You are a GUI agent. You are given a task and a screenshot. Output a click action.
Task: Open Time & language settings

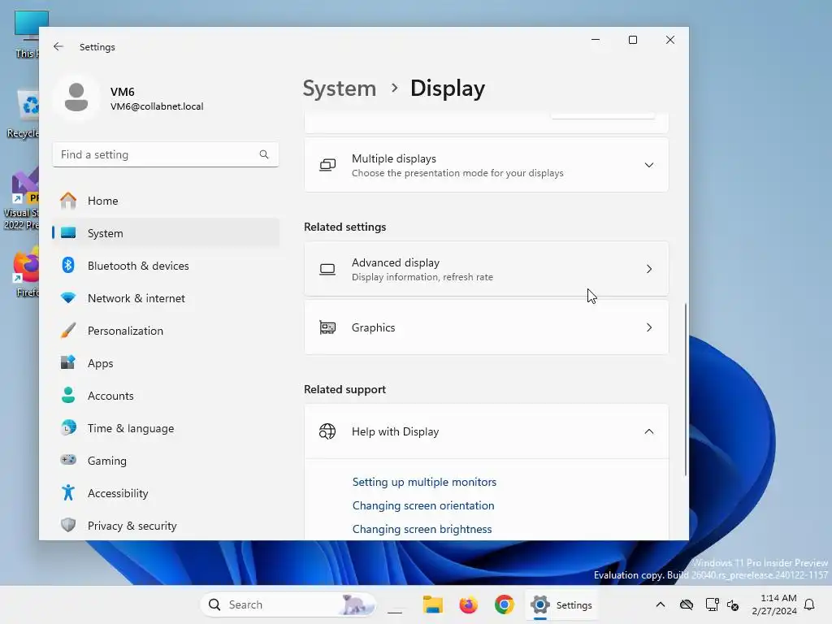pos(166,427)
